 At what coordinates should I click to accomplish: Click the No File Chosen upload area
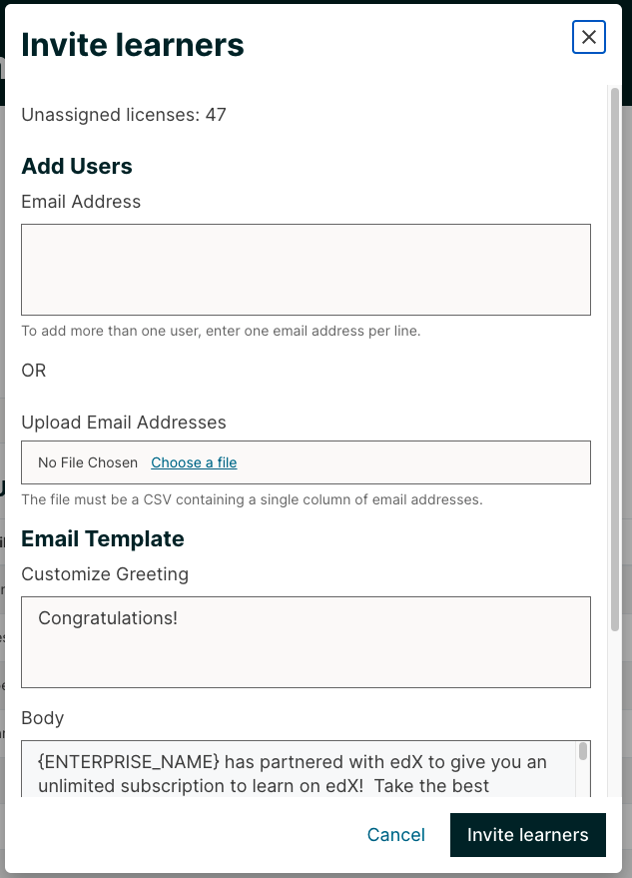(x=87, y=462)
